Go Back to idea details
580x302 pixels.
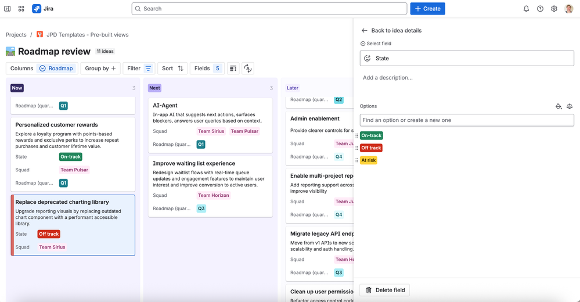397,30
